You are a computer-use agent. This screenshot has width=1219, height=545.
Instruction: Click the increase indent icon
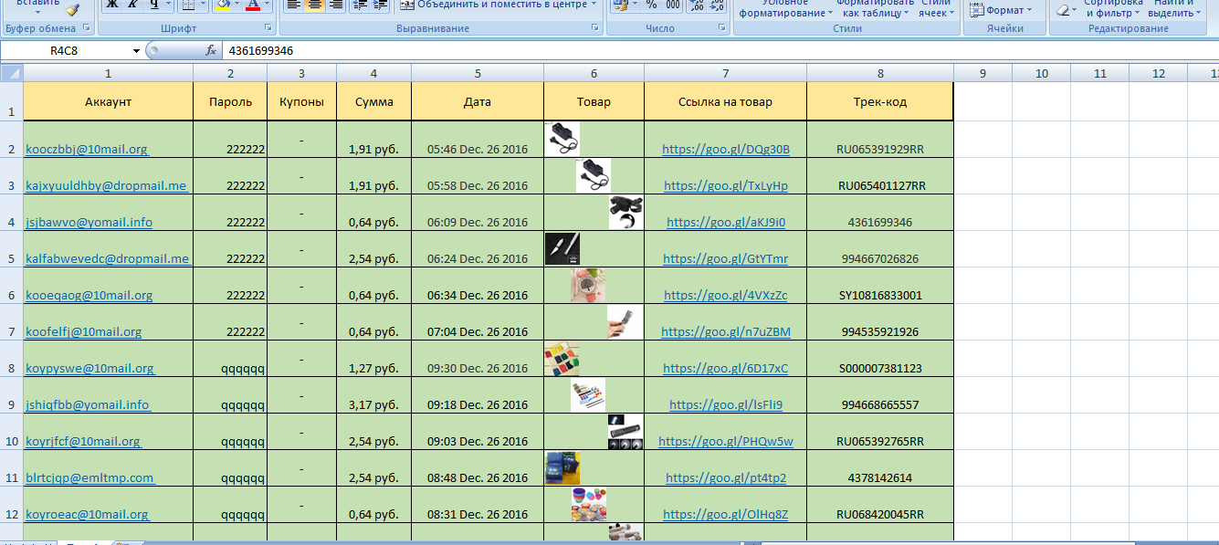(380, 5)
